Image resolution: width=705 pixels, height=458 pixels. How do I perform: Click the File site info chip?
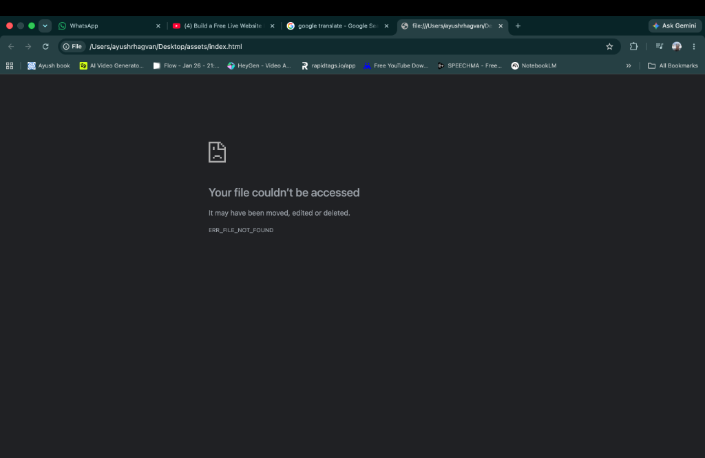coord(72,46)
